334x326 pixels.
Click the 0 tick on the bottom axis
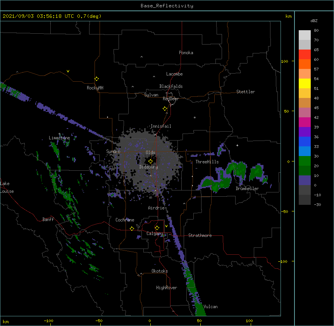click(150, 321)
